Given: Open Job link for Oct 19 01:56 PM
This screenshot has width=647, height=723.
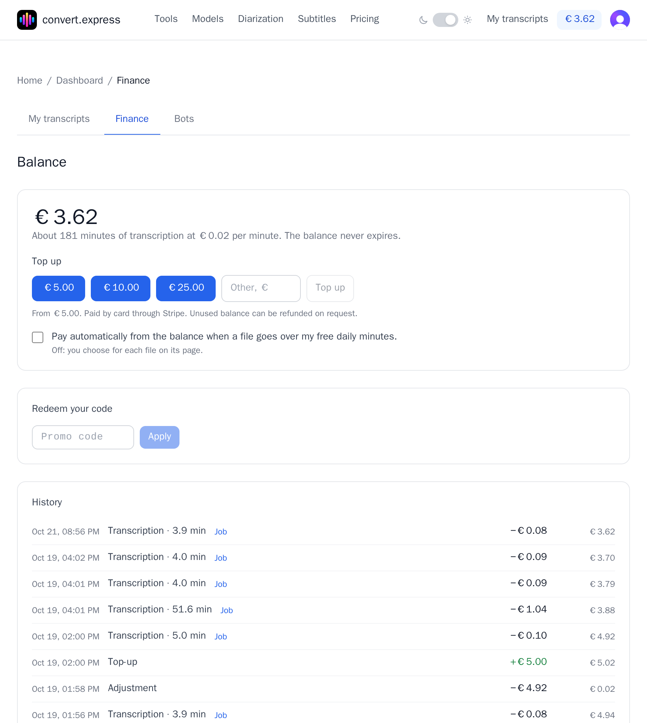Looking at the screenshot, I should [220, 715].
